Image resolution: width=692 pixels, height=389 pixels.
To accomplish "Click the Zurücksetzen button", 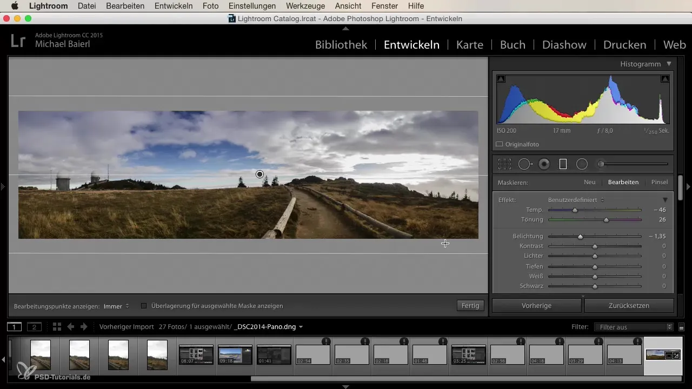I will pyautogui.click(x=629, y=305).
